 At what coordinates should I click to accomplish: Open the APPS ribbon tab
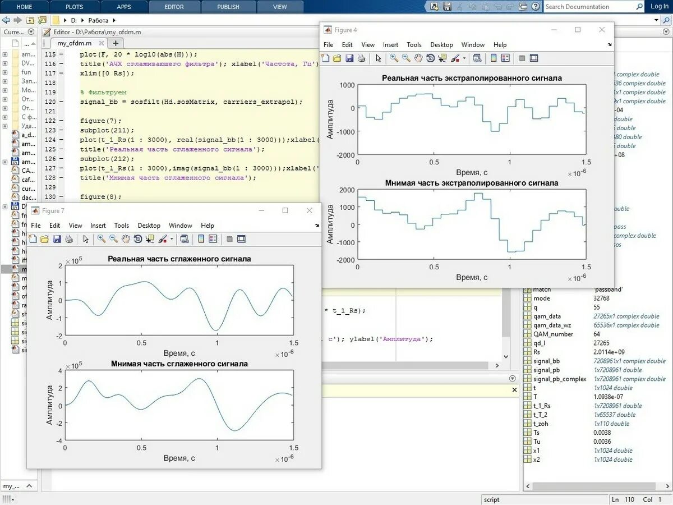click(x=124, y=7)
